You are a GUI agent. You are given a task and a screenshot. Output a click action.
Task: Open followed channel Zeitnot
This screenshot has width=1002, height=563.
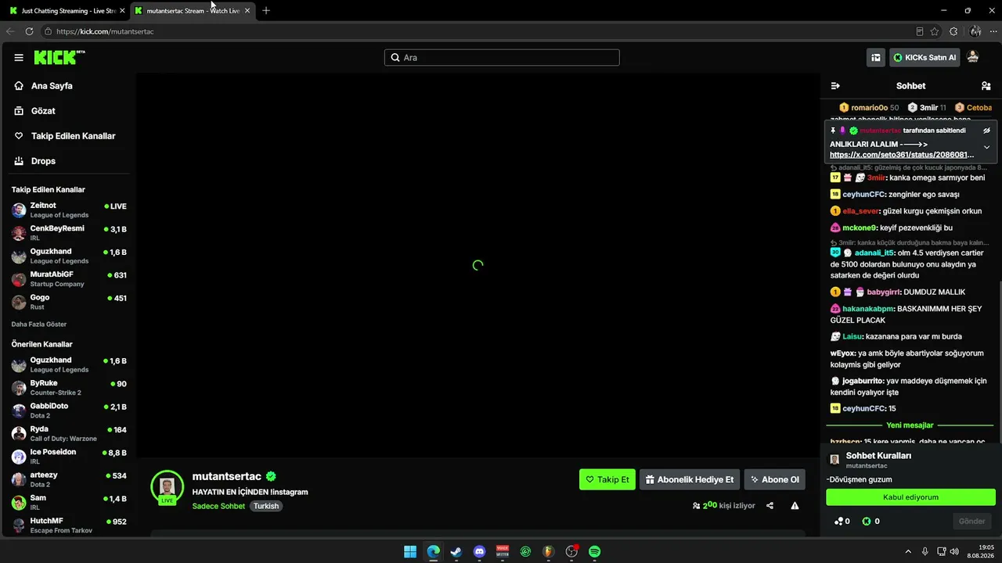pyautogui.click(x=69, y=210)
